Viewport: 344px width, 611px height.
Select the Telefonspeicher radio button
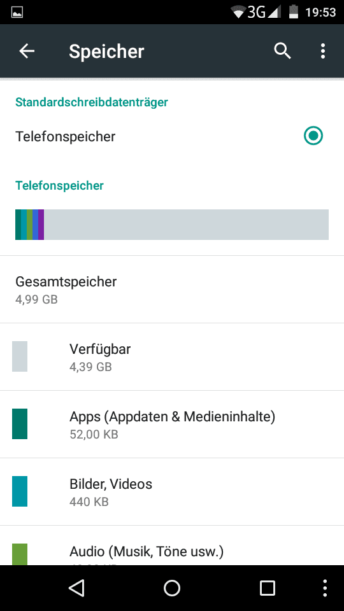(x=313, y=136)
